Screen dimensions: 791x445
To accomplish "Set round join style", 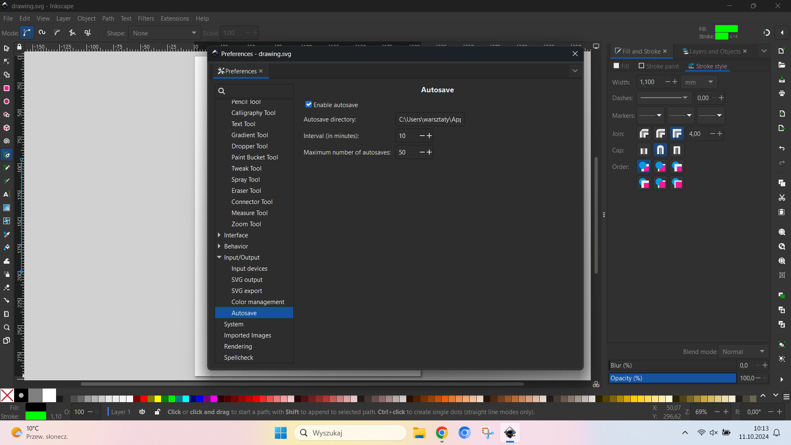I will [660, 134].
